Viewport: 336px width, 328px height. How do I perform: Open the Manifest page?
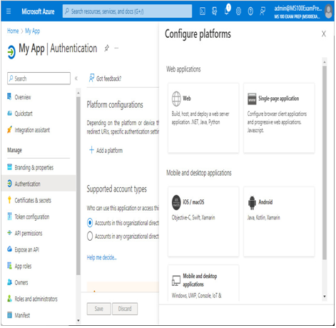tap(22, 315)
